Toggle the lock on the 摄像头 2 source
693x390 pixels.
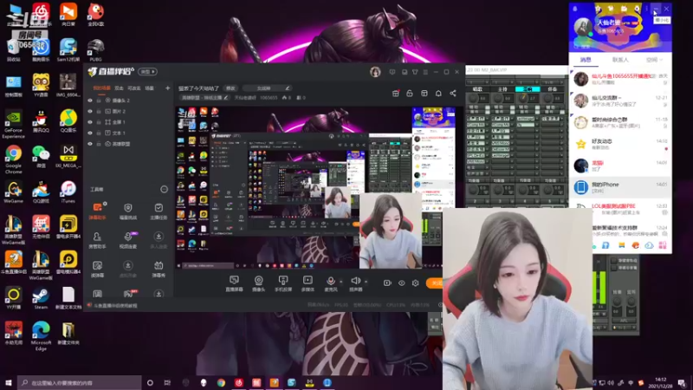(x=99, y=101)
